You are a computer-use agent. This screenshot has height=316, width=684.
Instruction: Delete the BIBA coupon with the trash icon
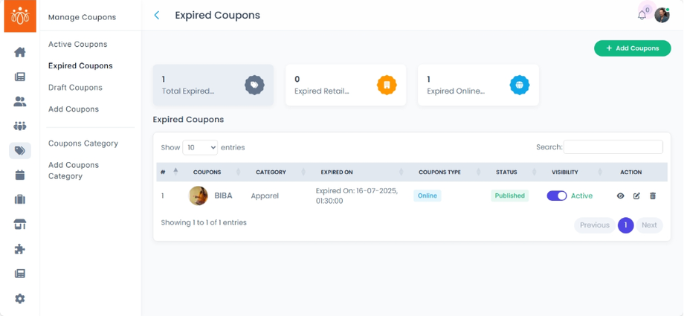[653, 196]
